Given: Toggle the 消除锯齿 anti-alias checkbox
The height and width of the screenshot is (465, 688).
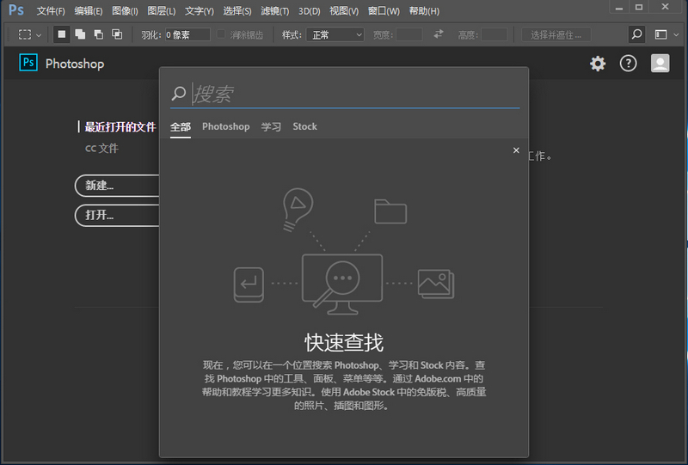Looking at the screenshot, I should coord(222,35).
